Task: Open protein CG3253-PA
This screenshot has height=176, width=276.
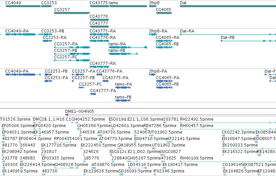Action: click(x=56, y=78)
